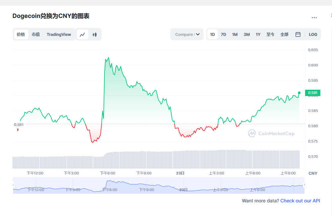The width and height of the screenshot is (332, 216).
Task: Open the calendar date range picker
Action: pyautogui.click(x=298, y=34)
